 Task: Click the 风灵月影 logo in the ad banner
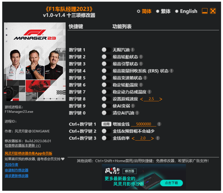(112, 171)
